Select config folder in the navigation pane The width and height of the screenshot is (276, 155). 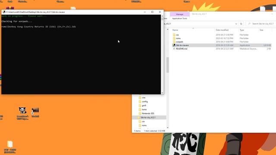(145, 102)
